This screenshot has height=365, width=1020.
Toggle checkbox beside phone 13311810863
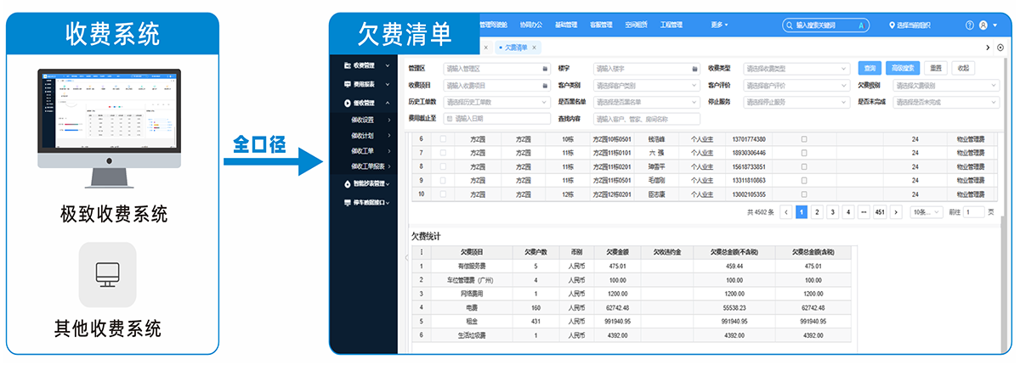804,180
